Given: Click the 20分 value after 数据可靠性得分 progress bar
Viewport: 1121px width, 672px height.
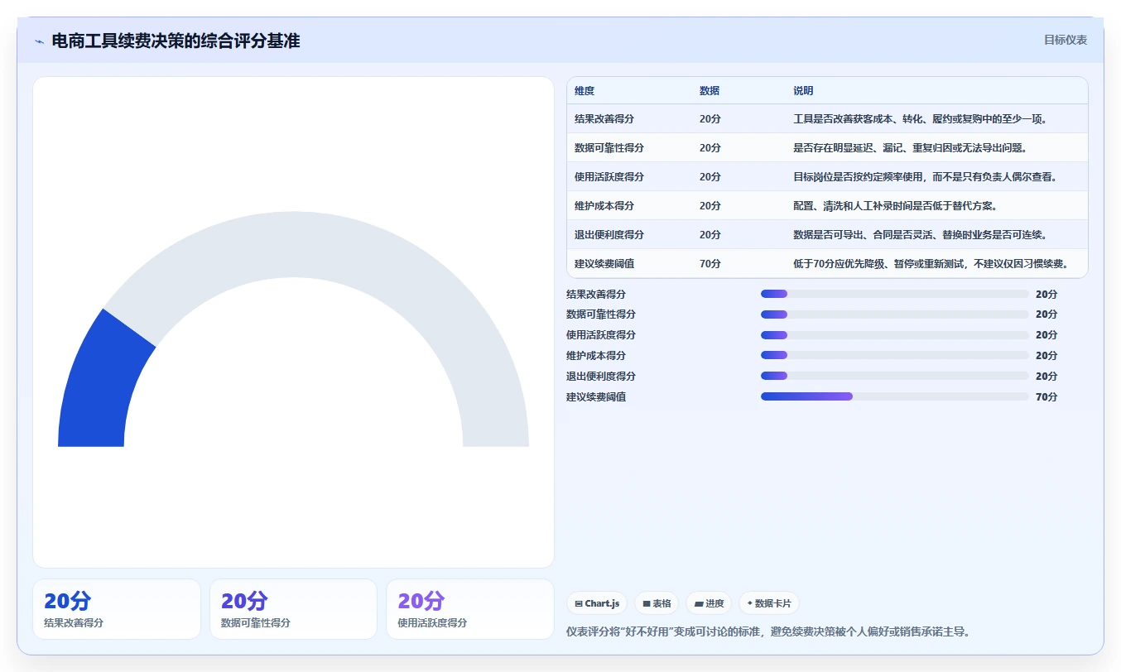Looking at the screenshot, I should click(x=1046, y=314).
